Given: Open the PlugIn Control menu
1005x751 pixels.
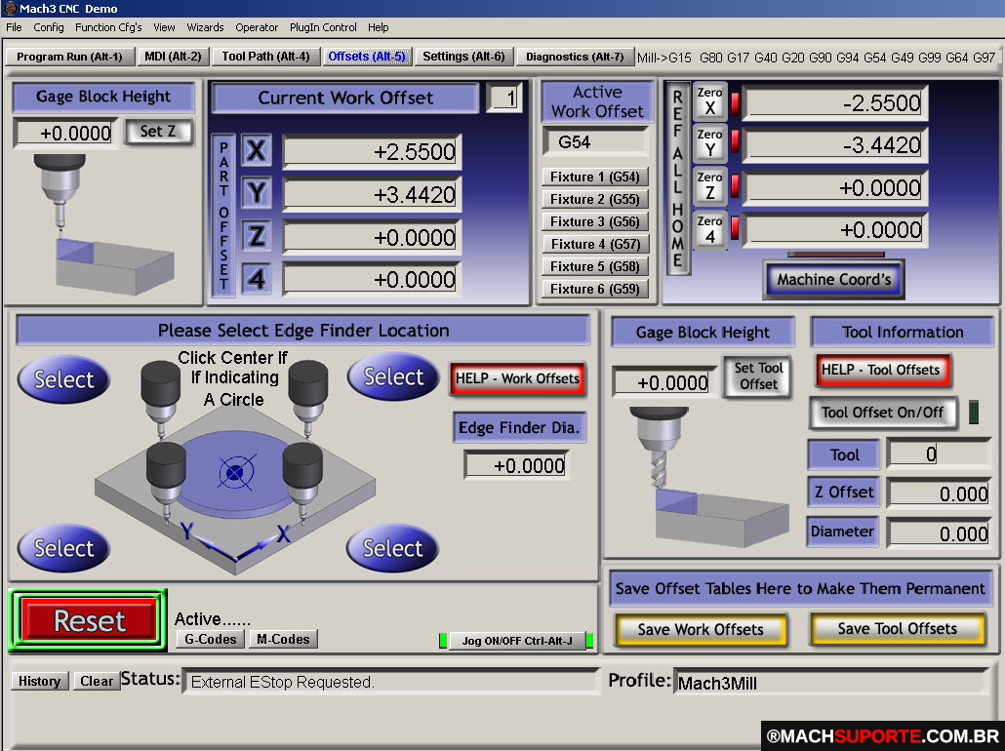Looking at the screenshot, I should coord(323,27).
